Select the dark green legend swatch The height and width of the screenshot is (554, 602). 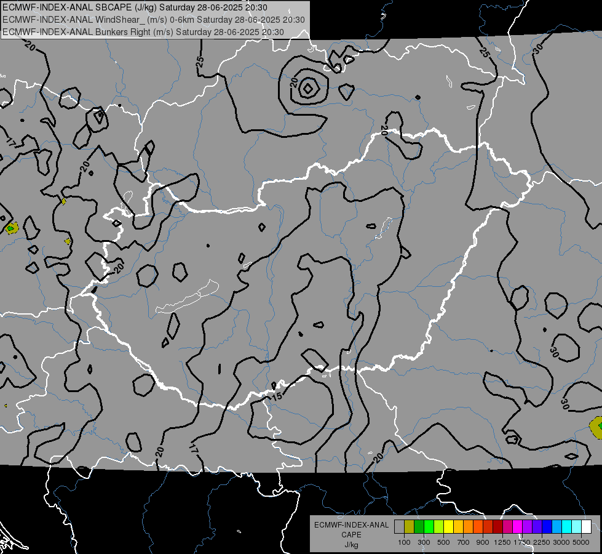419,527
